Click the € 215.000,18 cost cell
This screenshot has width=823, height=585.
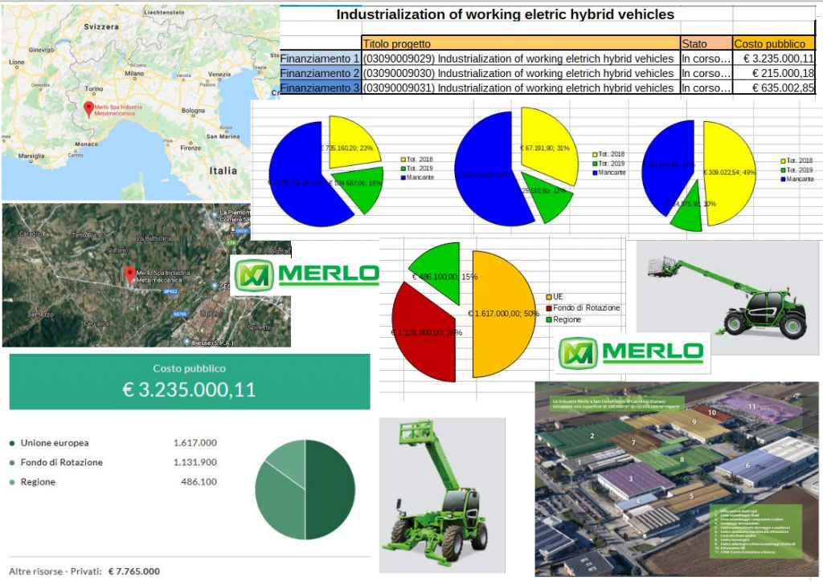pos(774,73)
